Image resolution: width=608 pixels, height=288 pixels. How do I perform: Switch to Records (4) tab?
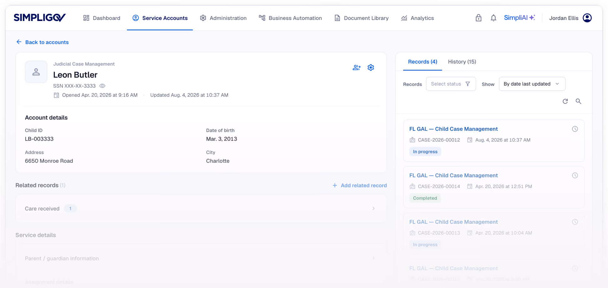[x=423, y=62]
